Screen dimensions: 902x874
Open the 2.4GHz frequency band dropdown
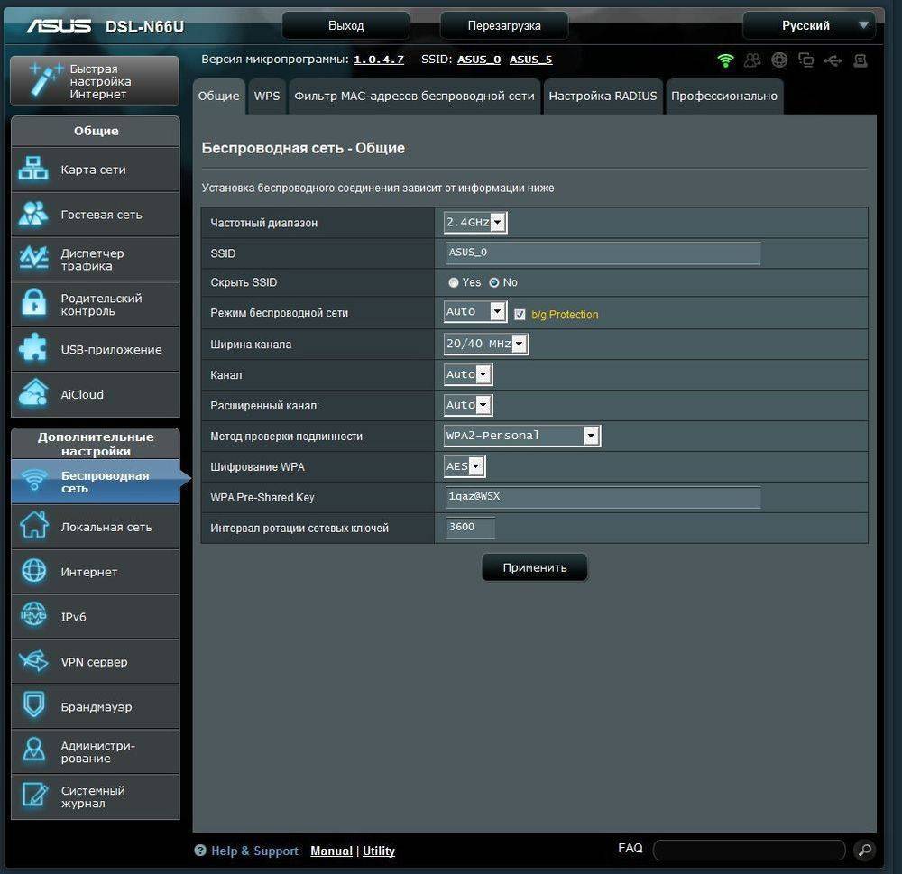click(x=475, y=223)
